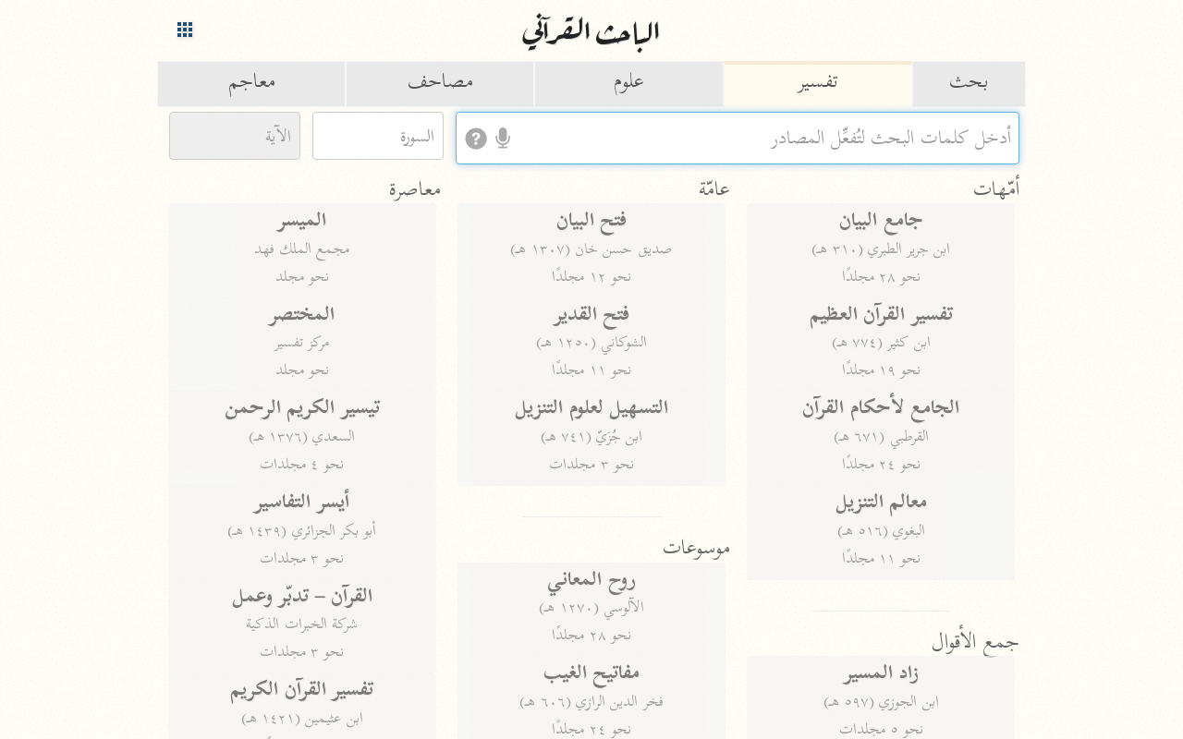Screen dimensions: 1183x739
Task: Click the الباحث القرآني logo title
Action: pos(591,32)
